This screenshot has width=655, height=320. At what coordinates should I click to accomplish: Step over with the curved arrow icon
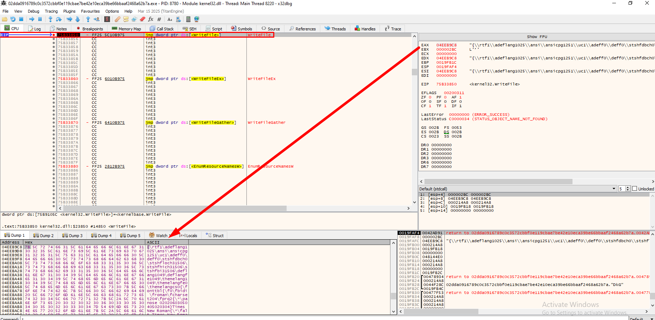tap(59, 19)
